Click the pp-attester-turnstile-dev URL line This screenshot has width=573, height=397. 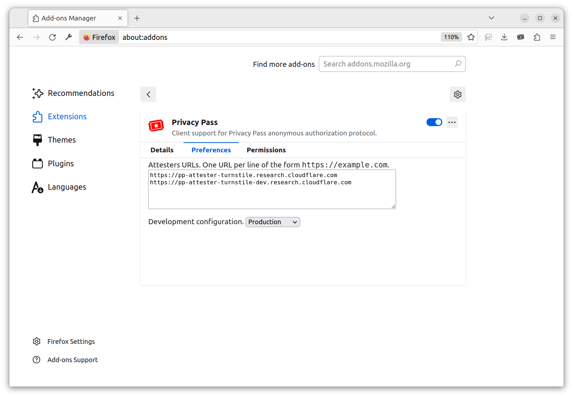251,183
